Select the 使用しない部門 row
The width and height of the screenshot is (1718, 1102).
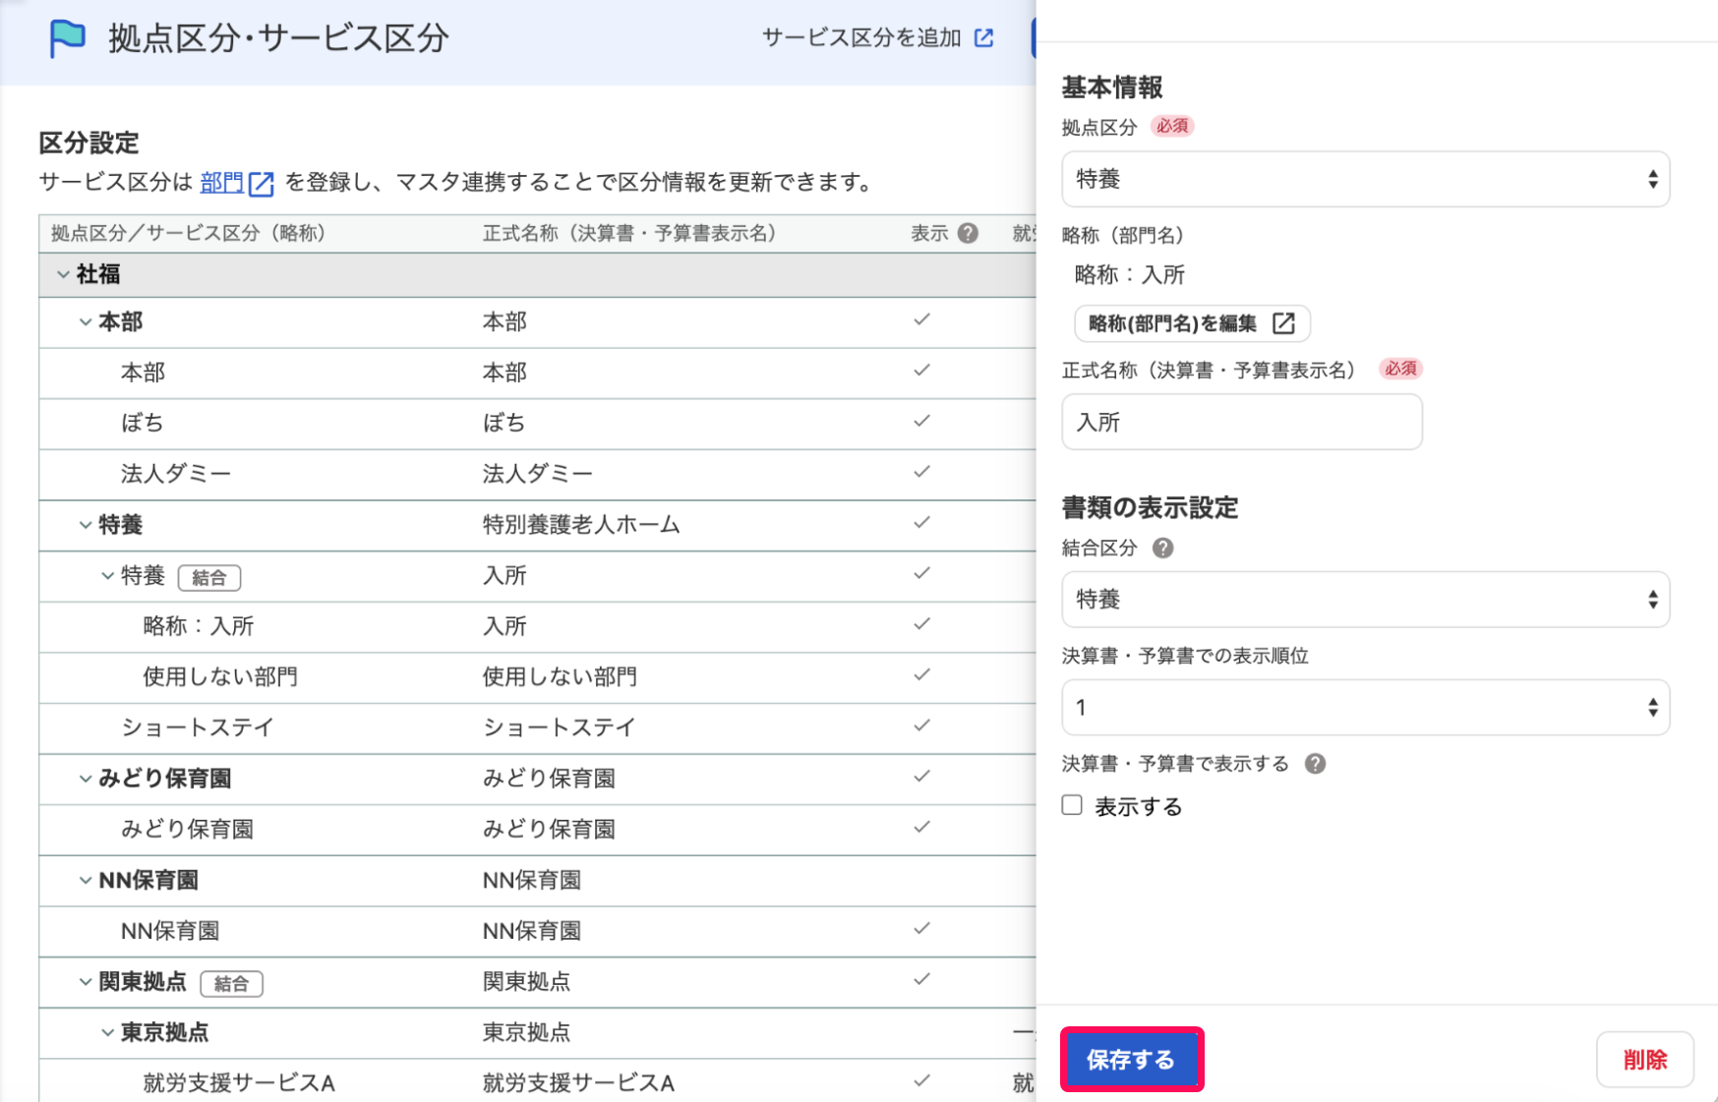537,677
